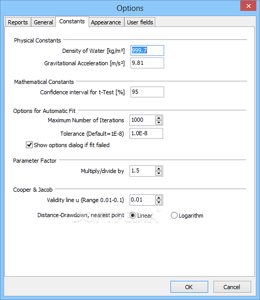This screenshot has width=260, height=300.
Task: Click the Tolerance input field
Action: [146, 133]
